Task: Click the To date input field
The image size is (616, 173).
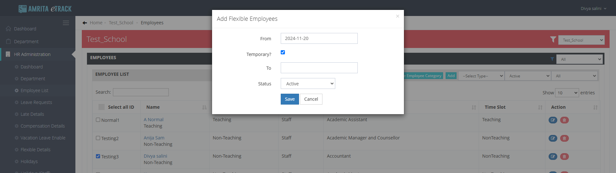Action: pyautogui.click(x=319, y=68)
